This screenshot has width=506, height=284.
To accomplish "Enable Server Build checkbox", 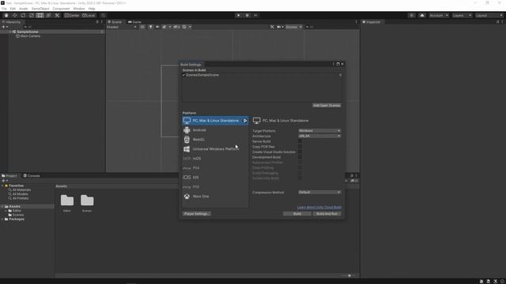I will coord(300,141).
